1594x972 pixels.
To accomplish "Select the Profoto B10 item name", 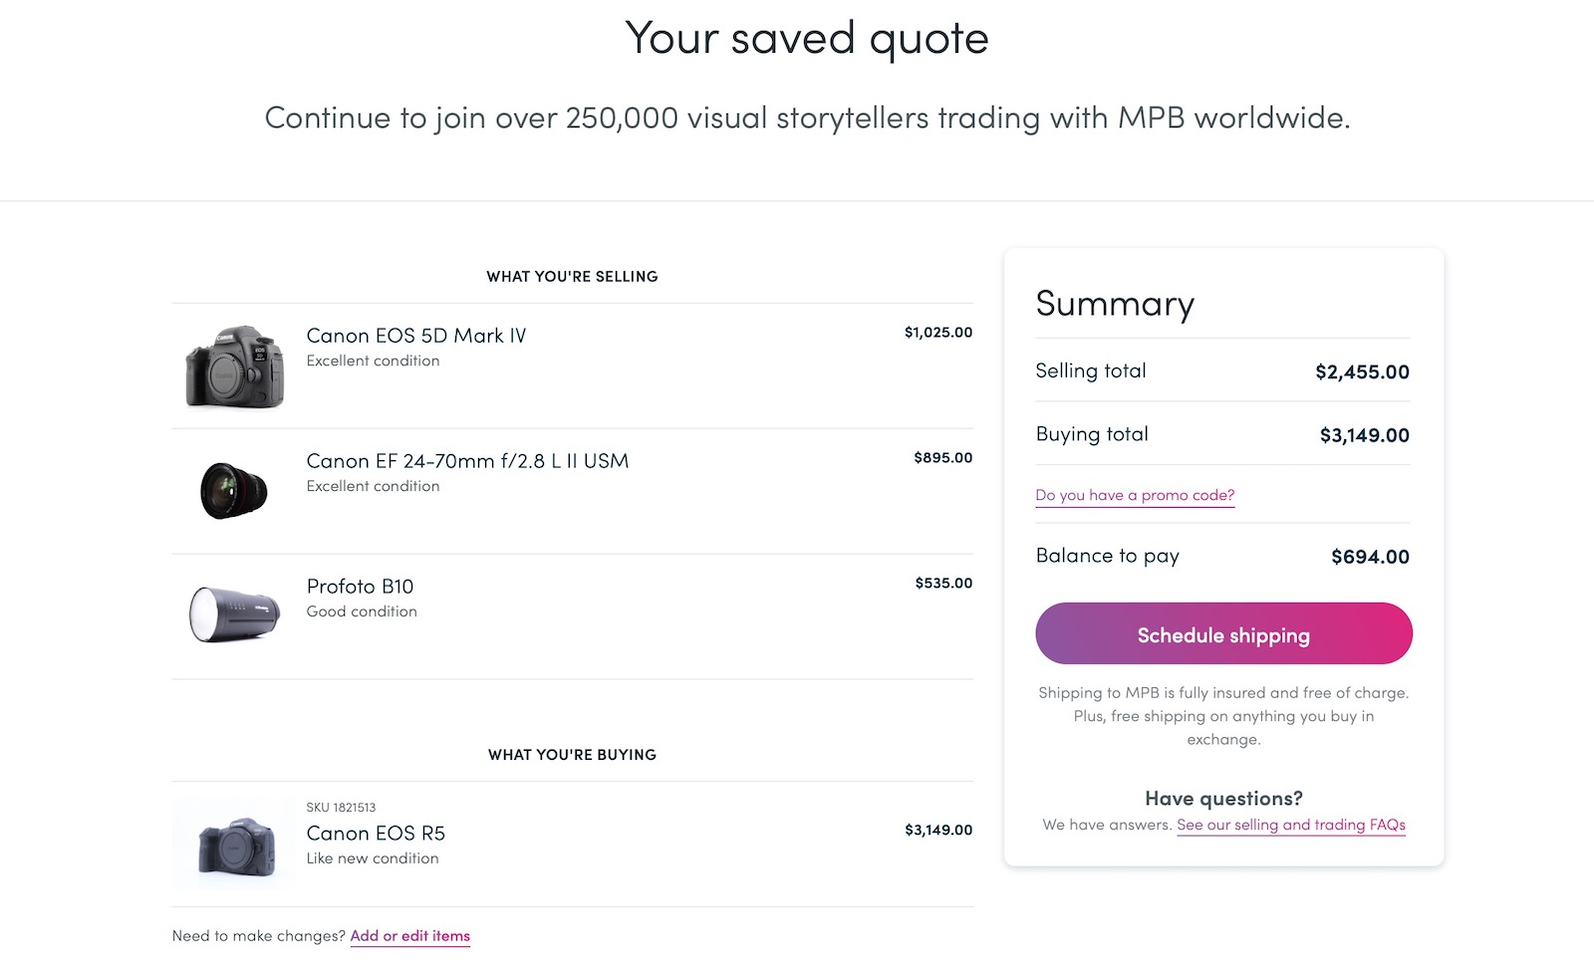I will [x=360, y=587].
